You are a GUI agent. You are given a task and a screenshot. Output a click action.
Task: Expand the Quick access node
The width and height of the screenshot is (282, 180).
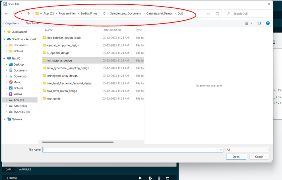click(4, 32)
